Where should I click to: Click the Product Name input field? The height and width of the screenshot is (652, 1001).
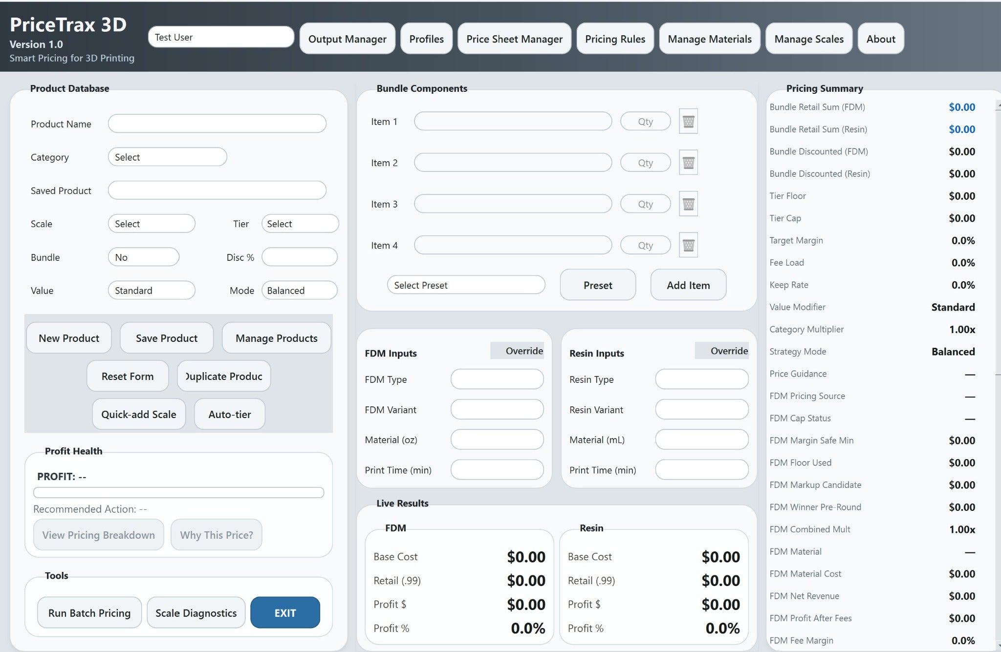coord(217,124)
